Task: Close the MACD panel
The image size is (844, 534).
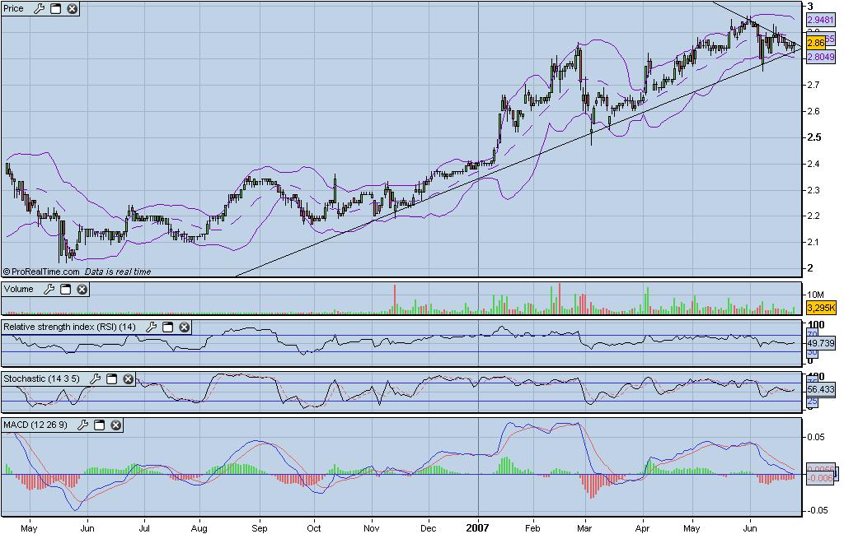Action: coord(115,425)
